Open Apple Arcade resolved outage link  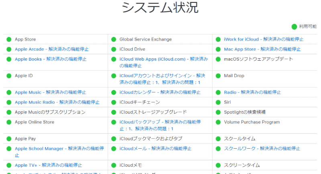pyautogui.click(x=52, y=49)
